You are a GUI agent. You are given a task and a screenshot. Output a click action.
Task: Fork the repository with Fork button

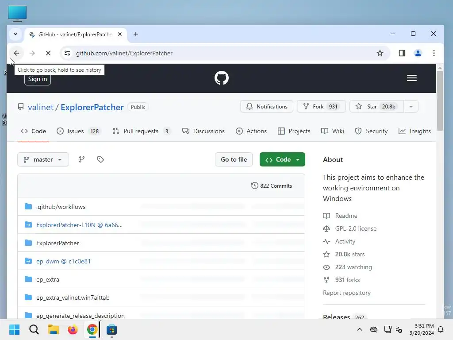[321, 106]
